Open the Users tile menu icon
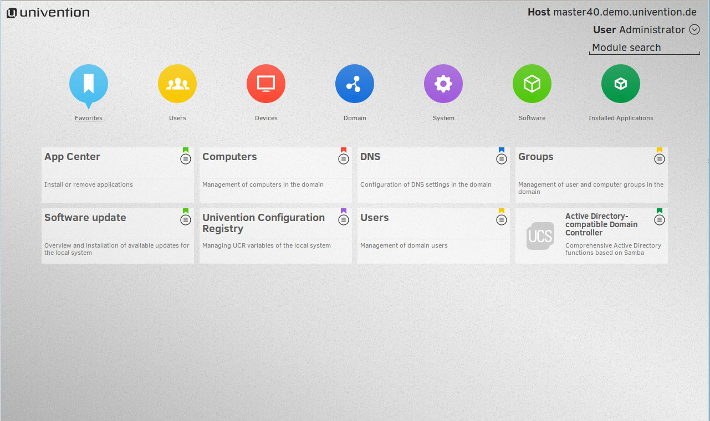710x421 pixels. (x=502, y=220)
